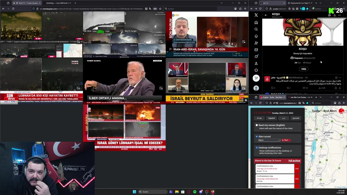Image resolution: width=347 pixels, height=195 pixels.
Task: Open Firefox menu in Multi TV window
Action: tap(245, 9)
